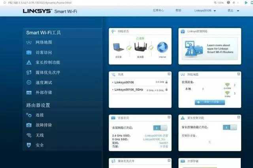Open 连接 router settings
This screenshot has height=168, width=253.
pyautogui.click(x=40, y=115)
